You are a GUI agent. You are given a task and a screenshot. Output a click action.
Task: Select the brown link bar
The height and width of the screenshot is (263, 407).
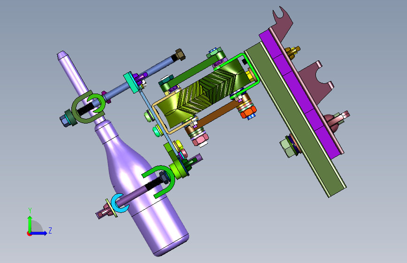point(217,114)
